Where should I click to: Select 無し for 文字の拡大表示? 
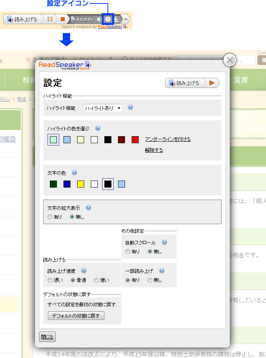coord(72,217)
